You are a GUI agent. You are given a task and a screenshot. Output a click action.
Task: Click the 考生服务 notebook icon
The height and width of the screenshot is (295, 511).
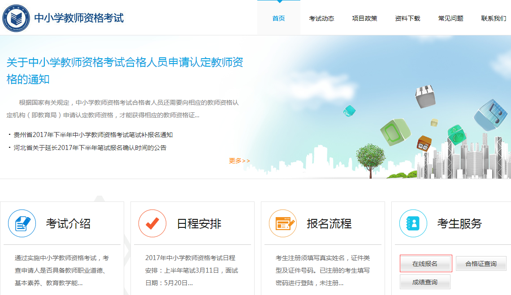tap(413, 223)
